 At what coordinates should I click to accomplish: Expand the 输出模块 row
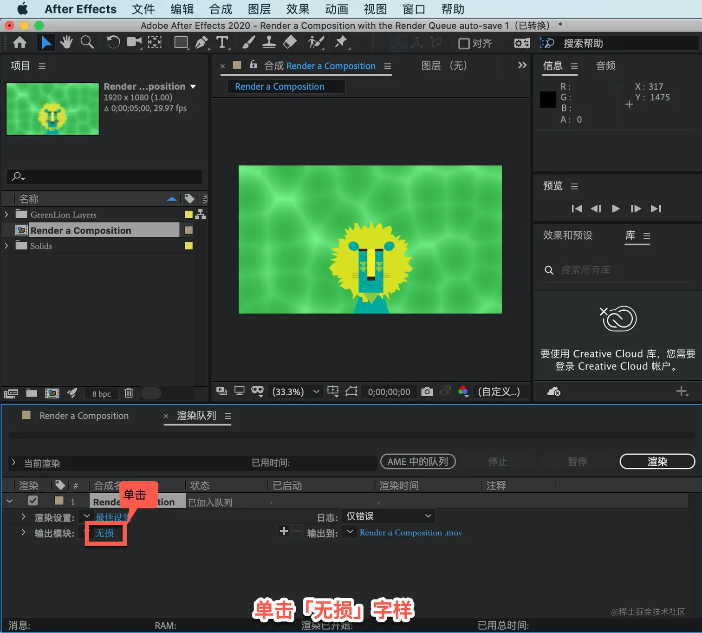(x=24, y=532)
